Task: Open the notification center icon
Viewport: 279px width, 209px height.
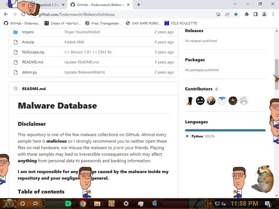Action: tap(268, 204)
